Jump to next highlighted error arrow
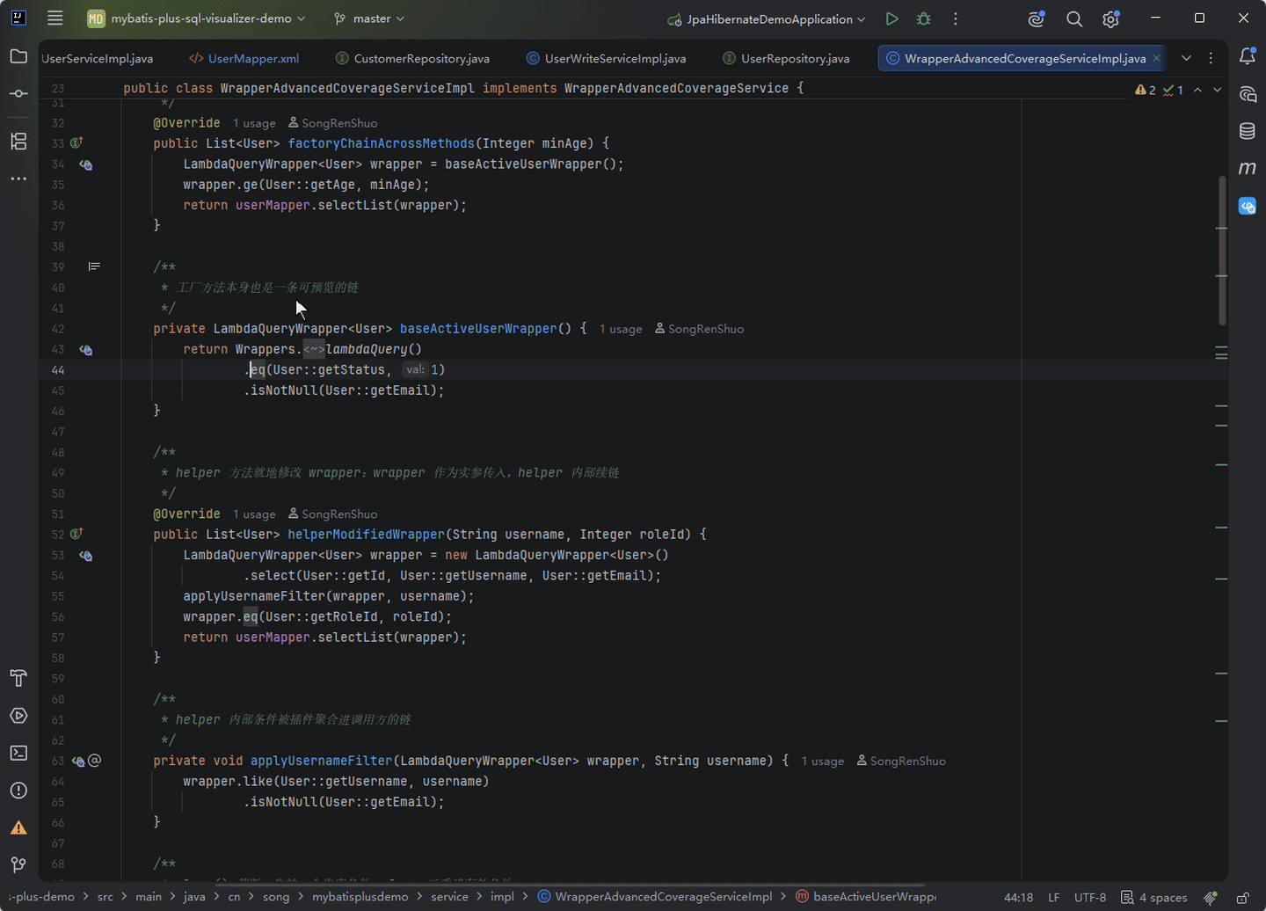 click(x=1218, y=90)
